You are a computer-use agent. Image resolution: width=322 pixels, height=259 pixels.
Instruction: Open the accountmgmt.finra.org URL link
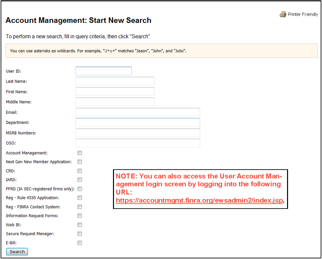199,201
